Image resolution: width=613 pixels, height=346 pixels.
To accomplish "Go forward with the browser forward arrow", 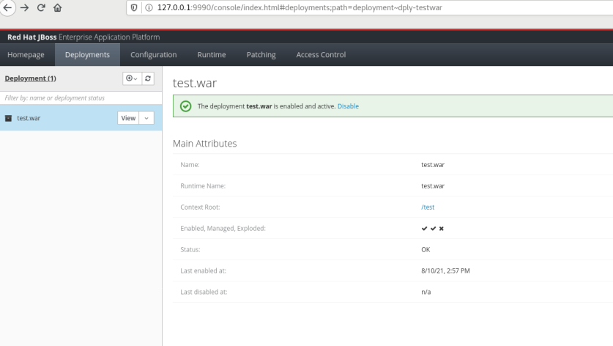I will 25,7.
